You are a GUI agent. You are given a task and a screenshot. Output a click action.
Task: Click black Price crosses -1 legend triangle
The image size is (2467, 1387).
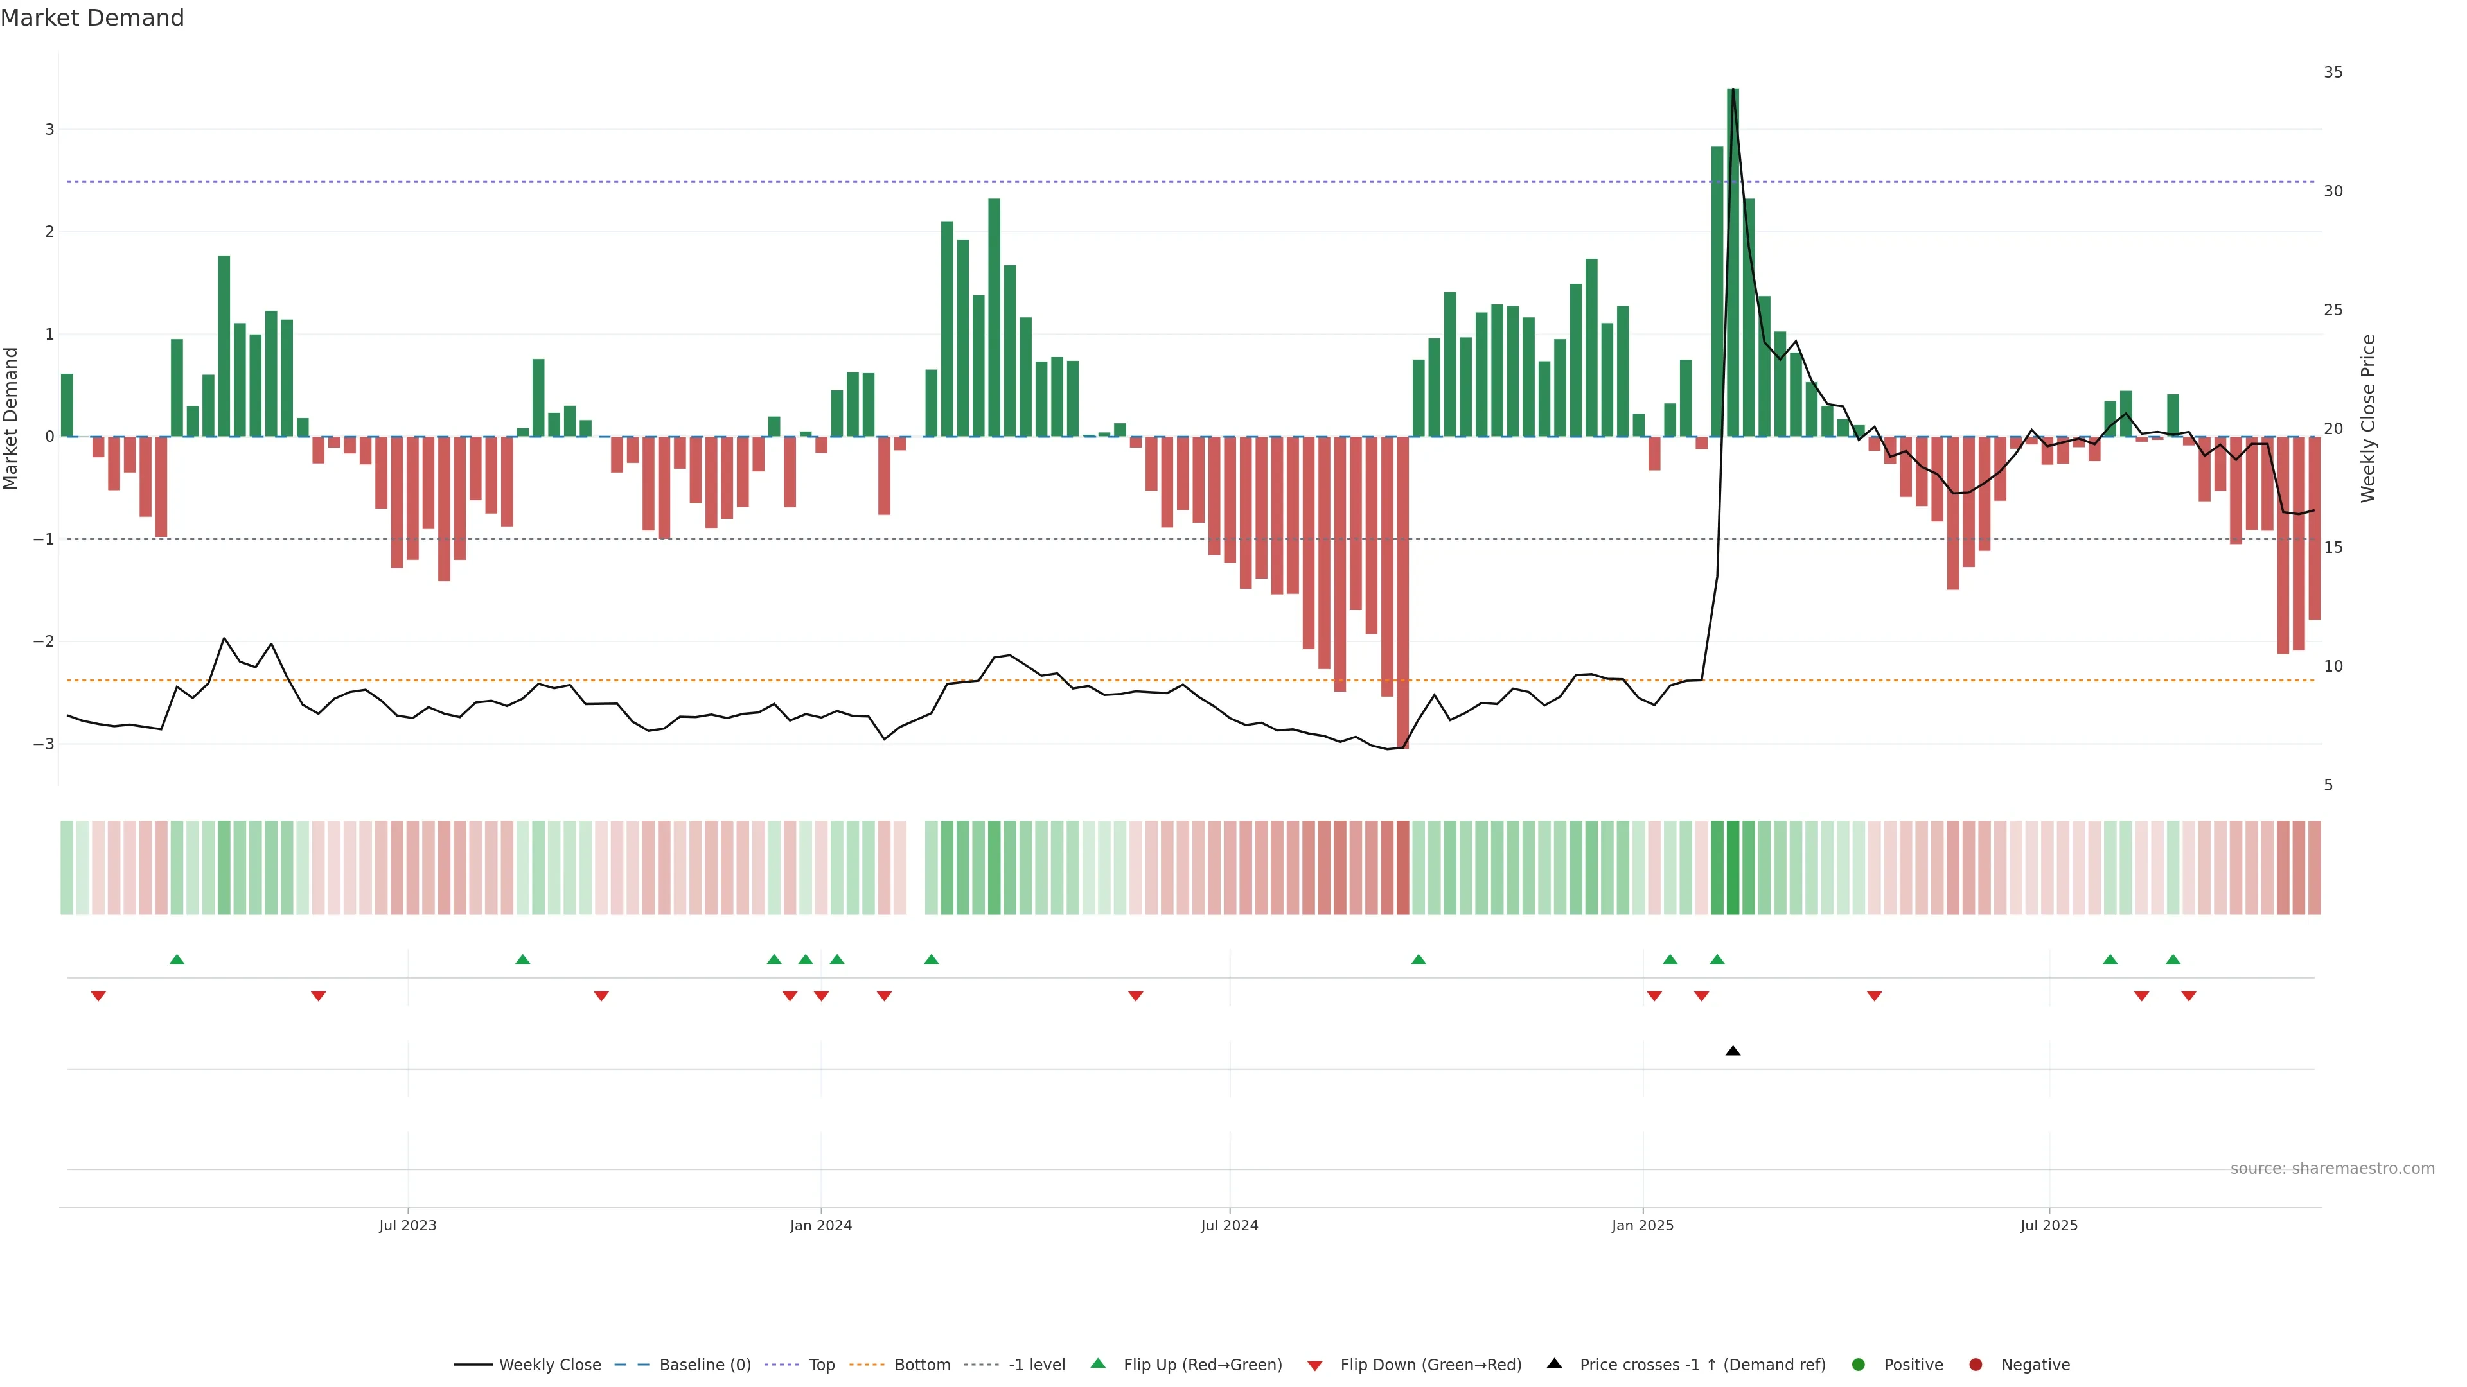[1554, 1364]
